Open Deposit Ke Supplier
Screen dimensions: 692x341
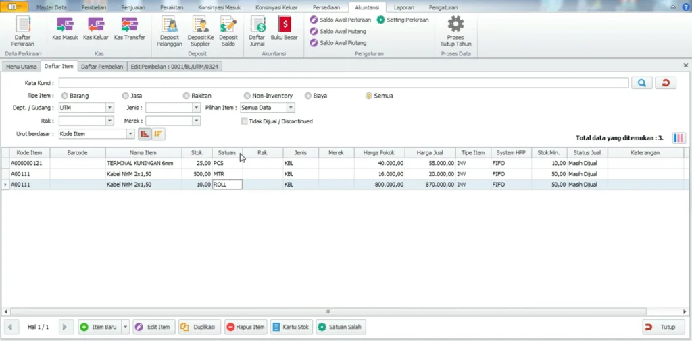click(200, 31)
